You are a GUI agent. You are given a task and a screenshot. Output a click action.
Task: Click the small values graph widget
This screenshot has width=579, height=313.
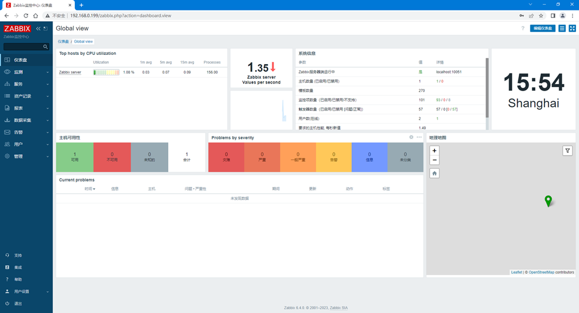(261, 110)
